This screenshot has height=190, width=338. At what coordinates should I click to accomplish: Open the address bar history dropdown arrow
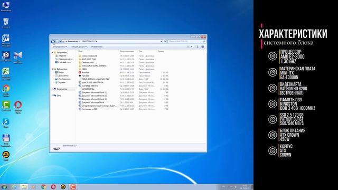[161, 41]
